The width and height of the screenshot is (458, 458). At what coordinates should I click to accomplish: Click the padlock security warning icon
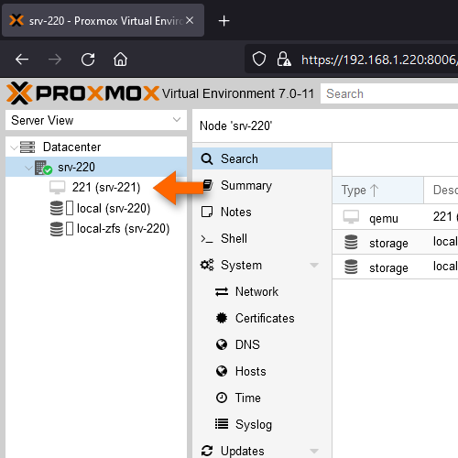(x=284, y=60)
